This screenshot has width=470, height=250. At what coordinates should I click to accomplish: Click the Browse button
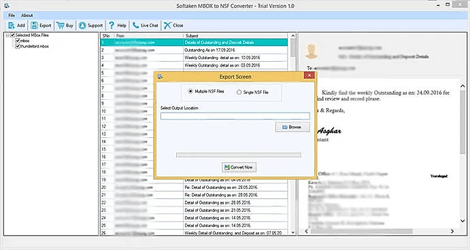[x=292, y=127]
